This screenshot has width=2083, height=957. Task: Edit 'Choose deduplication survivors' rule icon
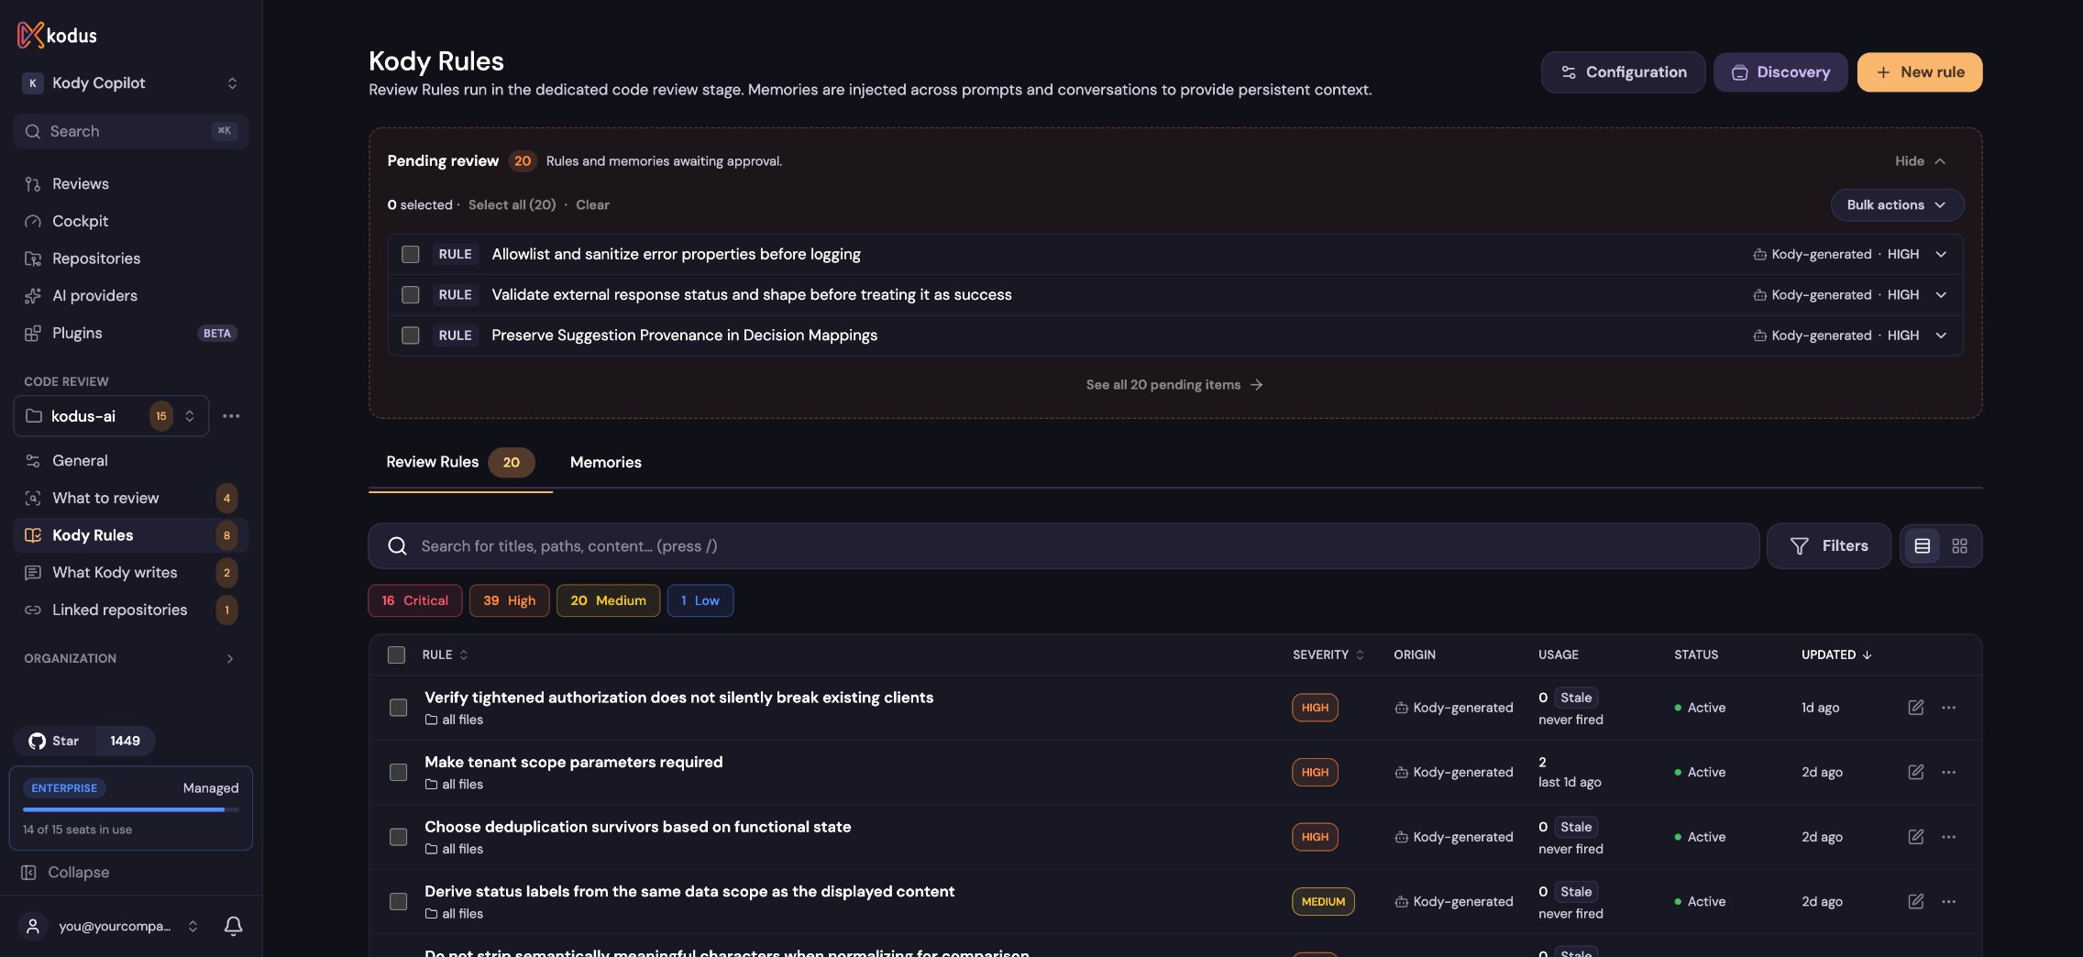1915,837
